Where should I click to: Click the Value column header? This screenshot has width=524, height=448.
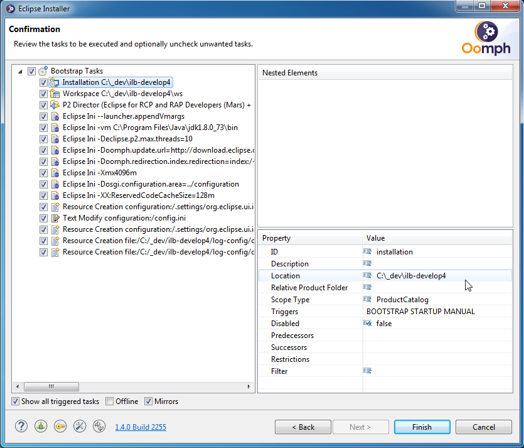[x=437, y=238]
